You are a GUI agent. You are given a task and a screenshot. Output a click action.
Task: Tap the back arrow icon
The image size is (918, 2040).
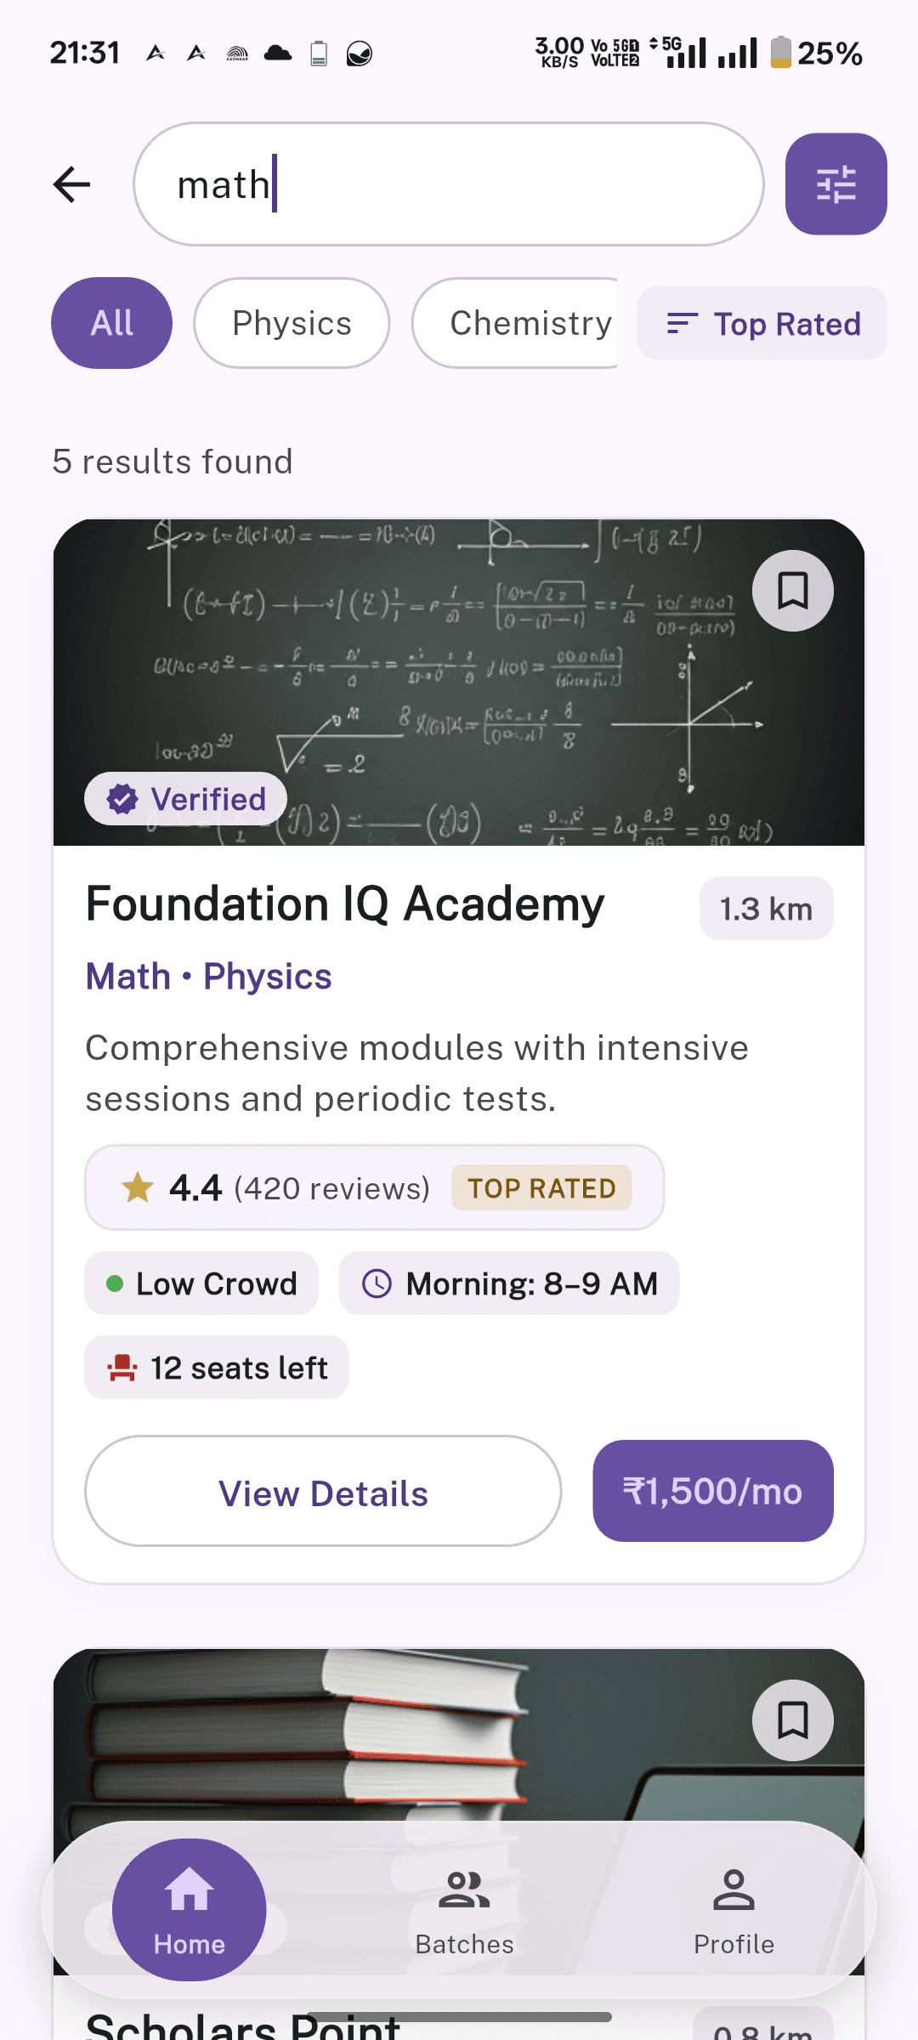71,184
